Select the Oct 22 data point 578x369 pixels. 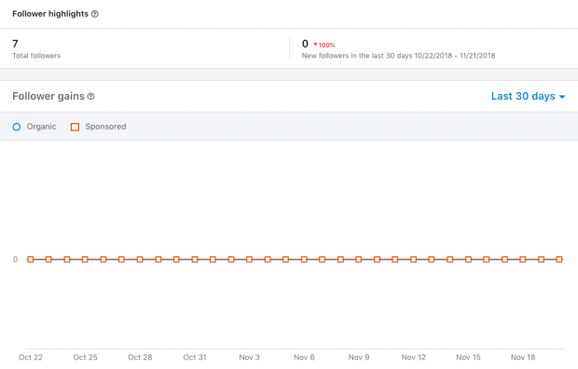click(x=31, y=260)
